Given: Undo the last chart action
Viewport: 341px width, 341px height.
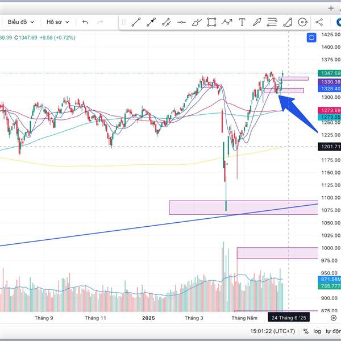Looking at the screenshot, I should click(85, 22).
